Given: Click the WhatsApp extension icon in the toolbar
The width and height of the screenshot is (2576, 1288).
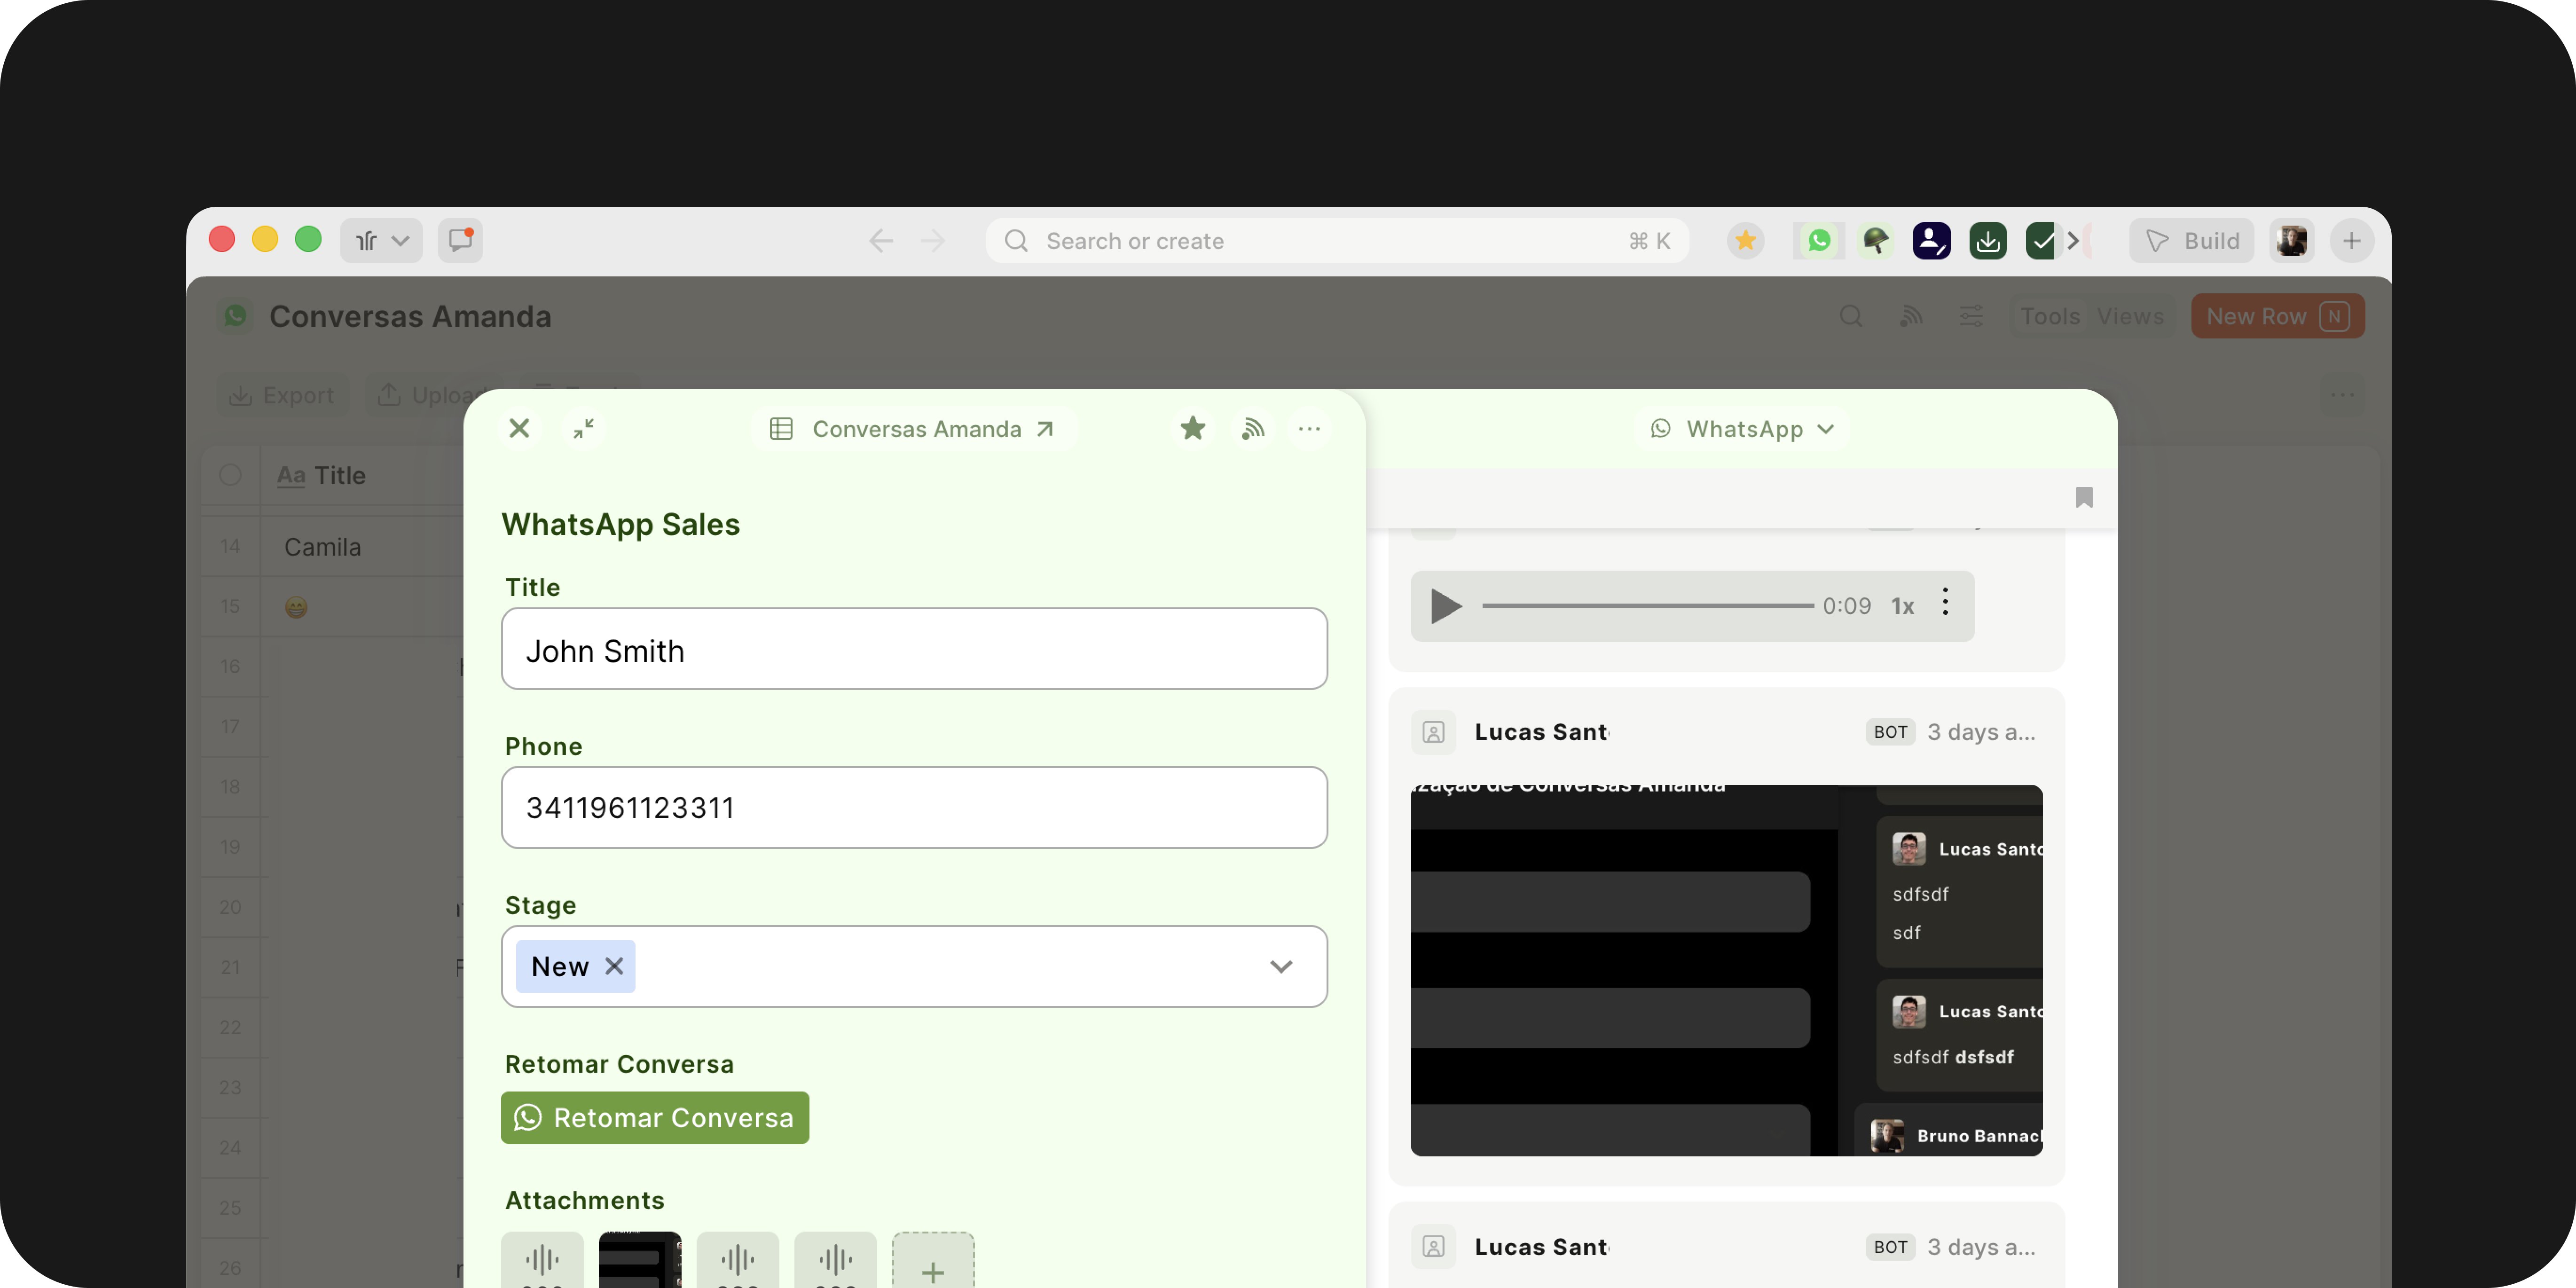Looking at the screenshot, I should coord(1818,240).
